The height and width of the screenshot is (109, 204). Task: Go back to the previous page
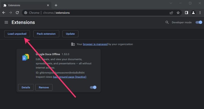coord(4,13)
